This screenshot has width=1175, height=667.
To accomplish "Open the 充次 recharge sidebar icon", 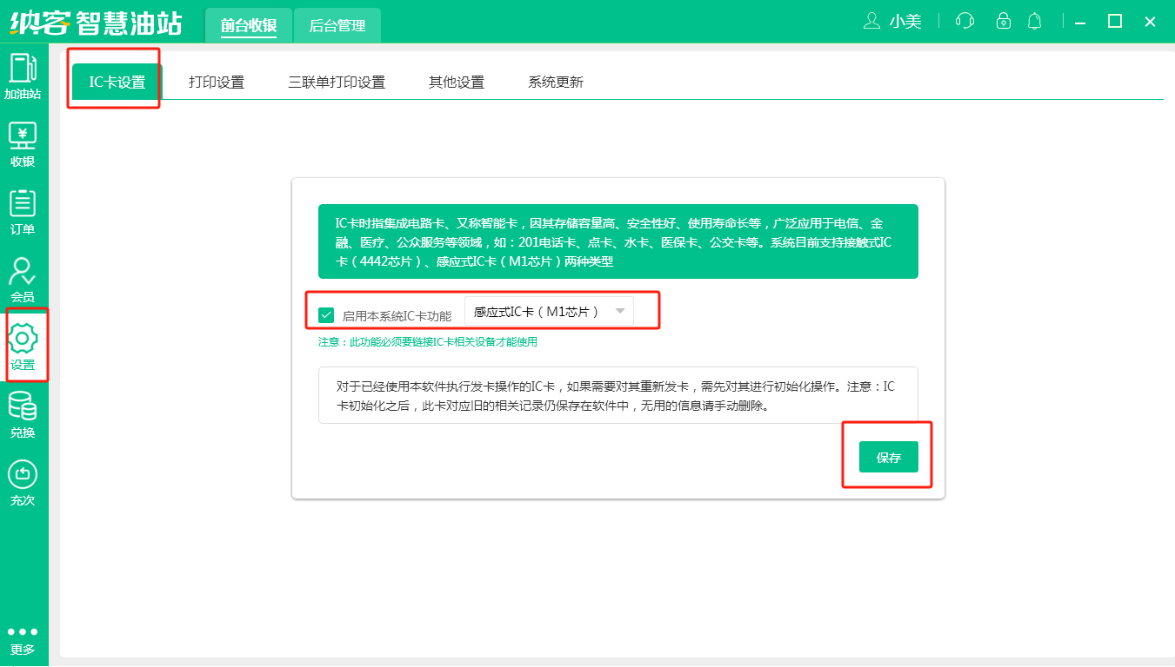I will pyautogui.click(x=23, y=483).
